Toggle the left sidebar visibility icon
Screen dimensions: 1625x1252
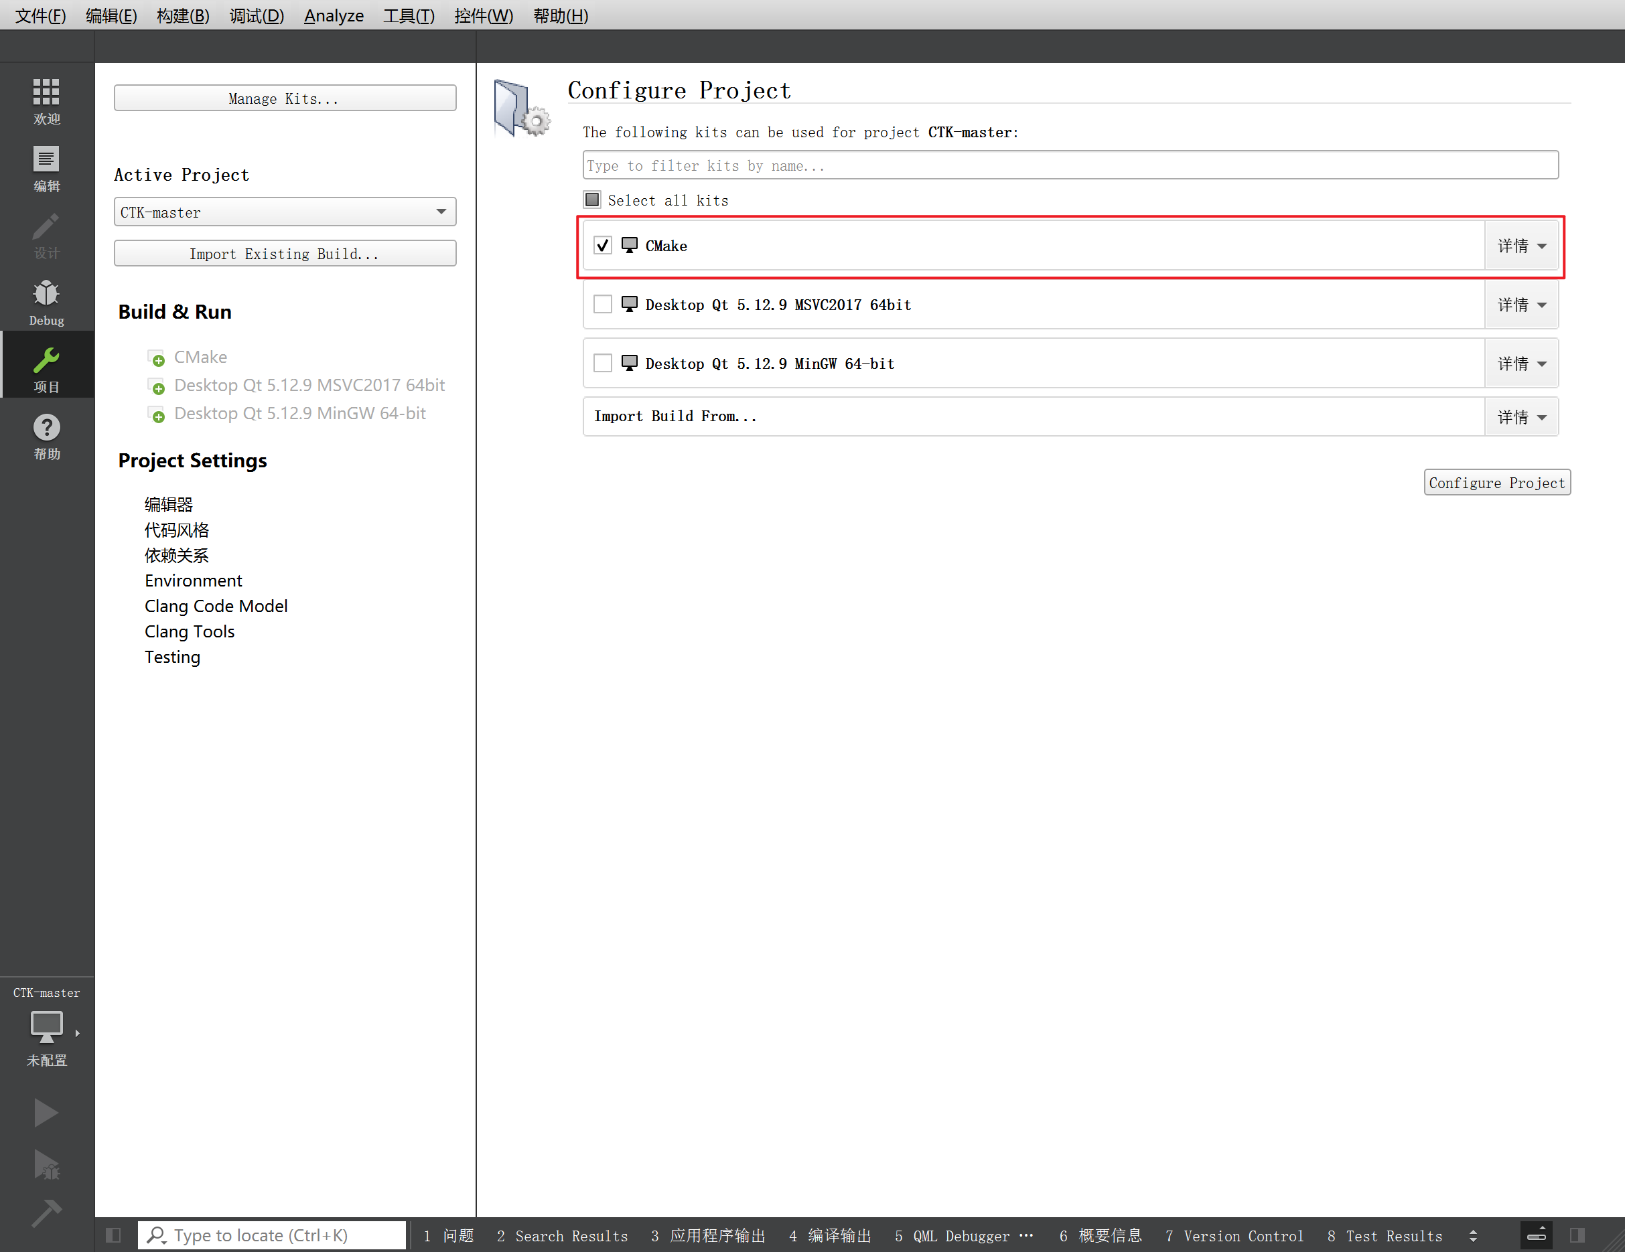[113, 1235]
